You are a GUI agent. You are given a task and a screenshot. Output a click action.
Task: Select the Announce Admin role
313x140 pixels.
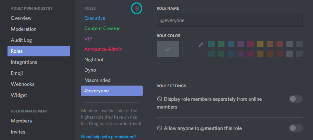click(103, 49)
